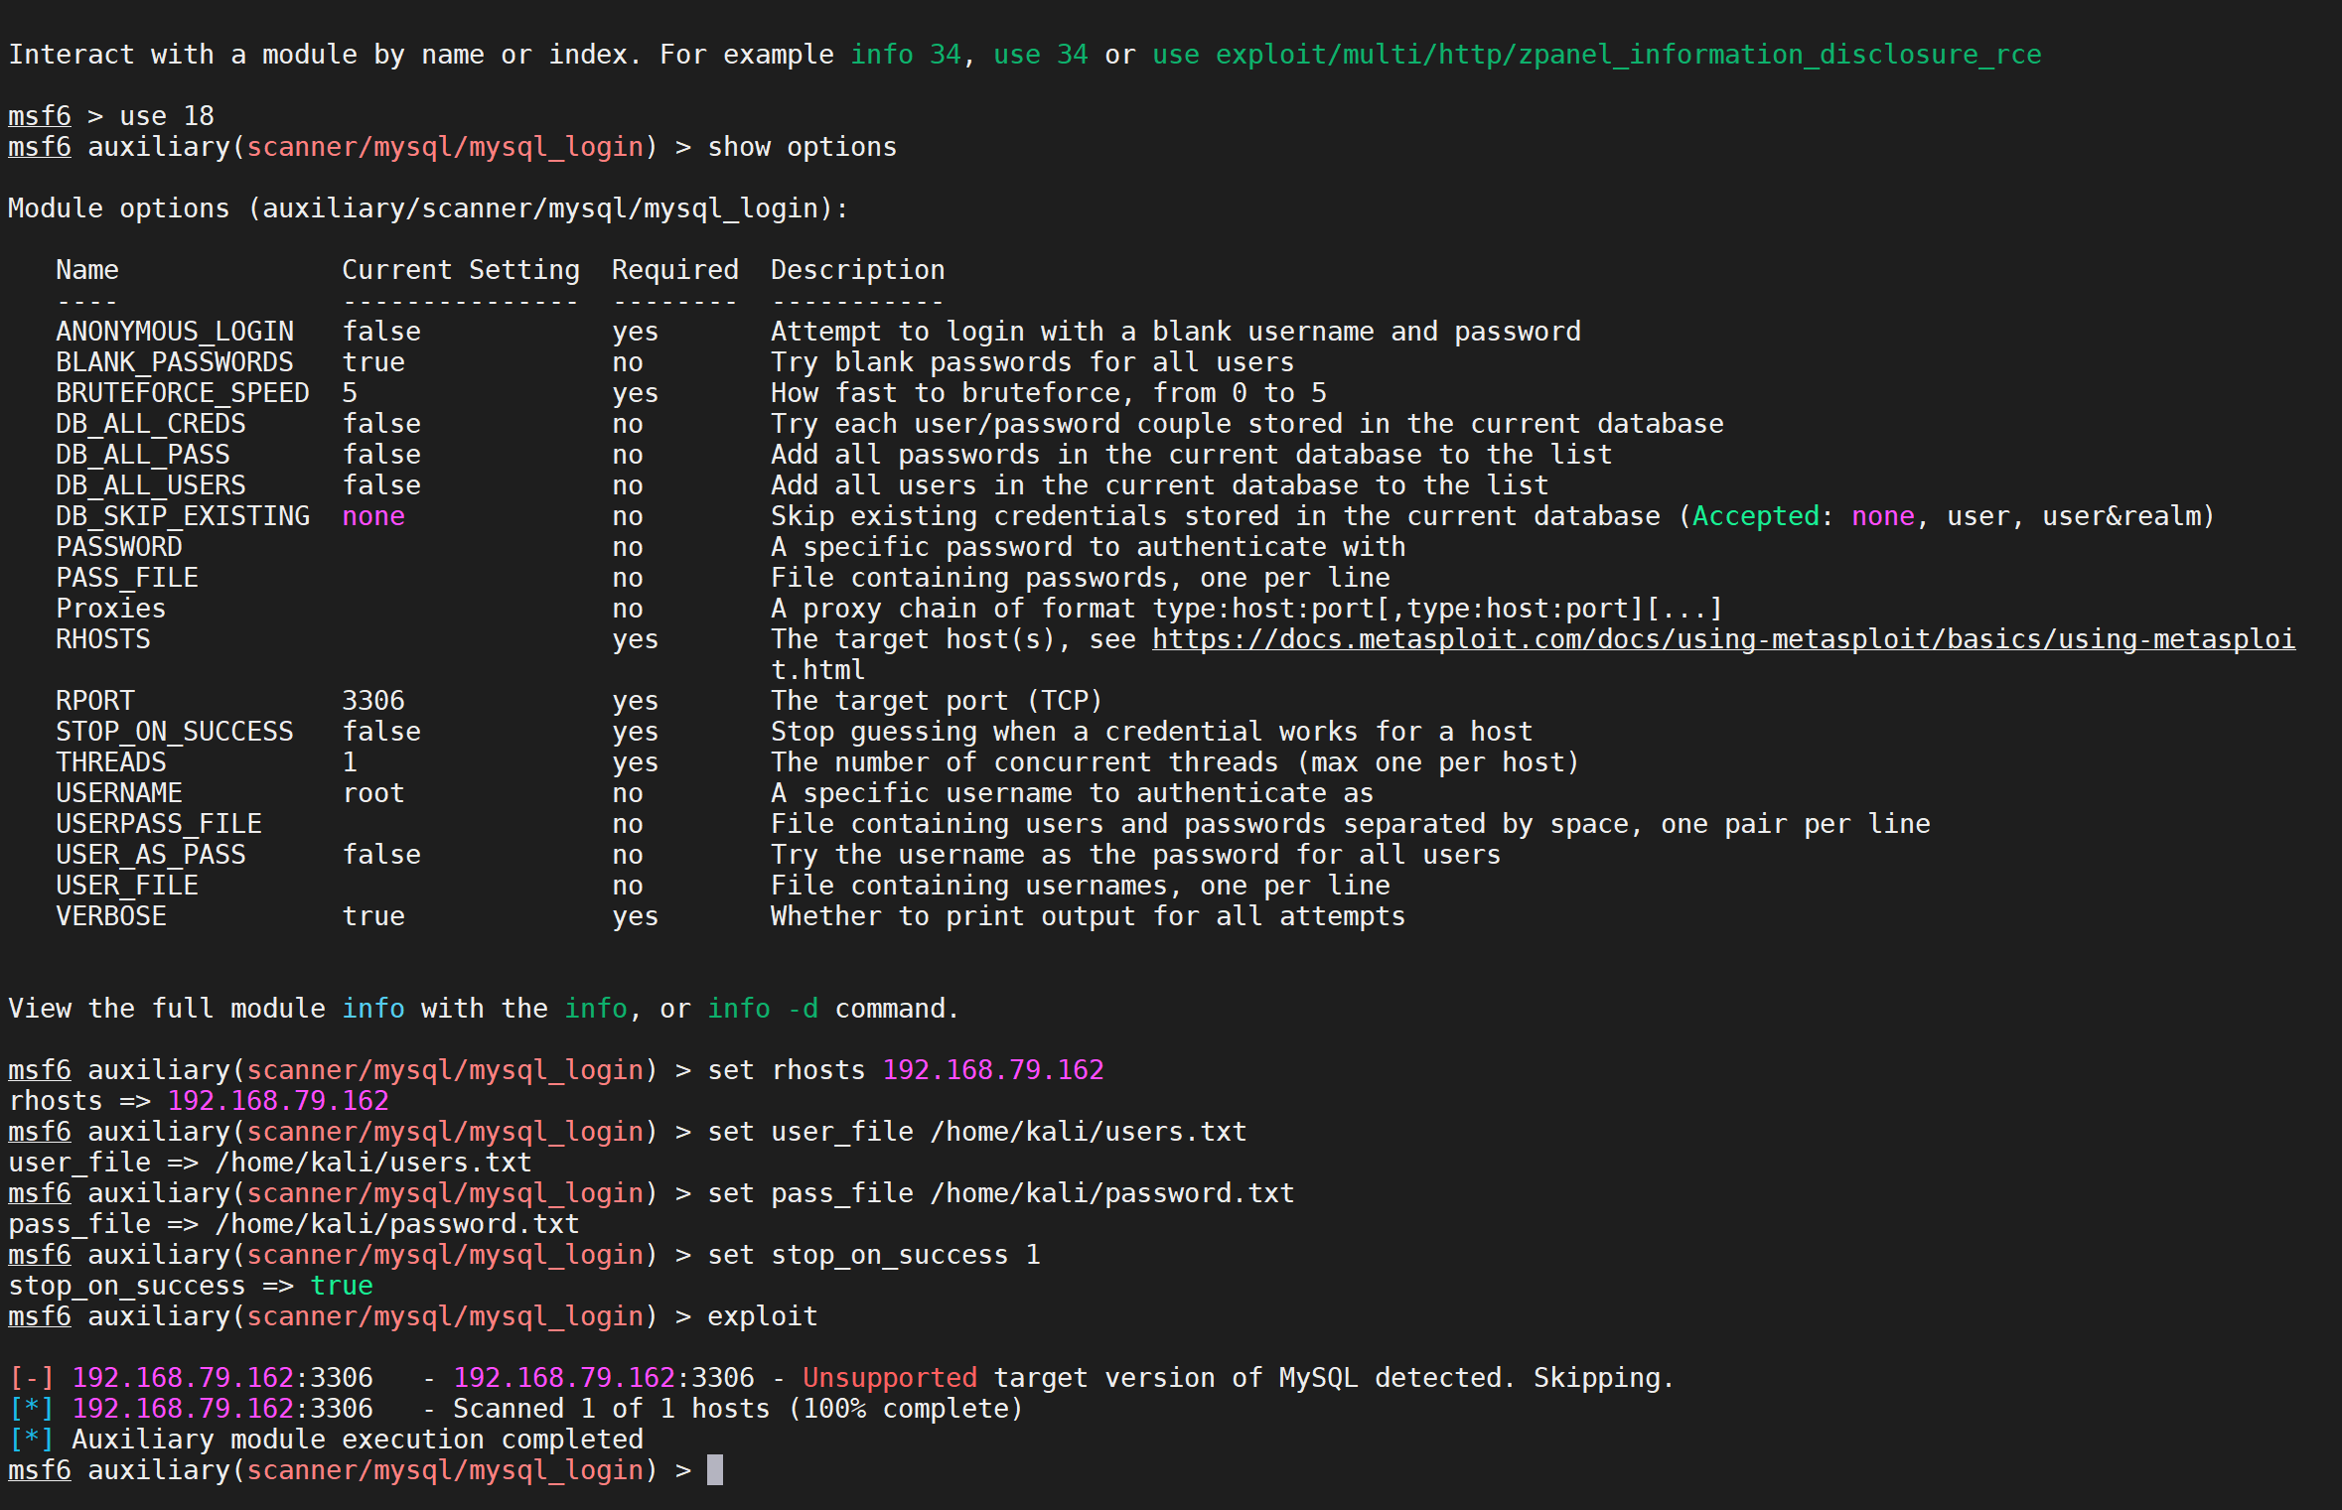Click the msf6 prompt before 'use 18'

[40, 116]
